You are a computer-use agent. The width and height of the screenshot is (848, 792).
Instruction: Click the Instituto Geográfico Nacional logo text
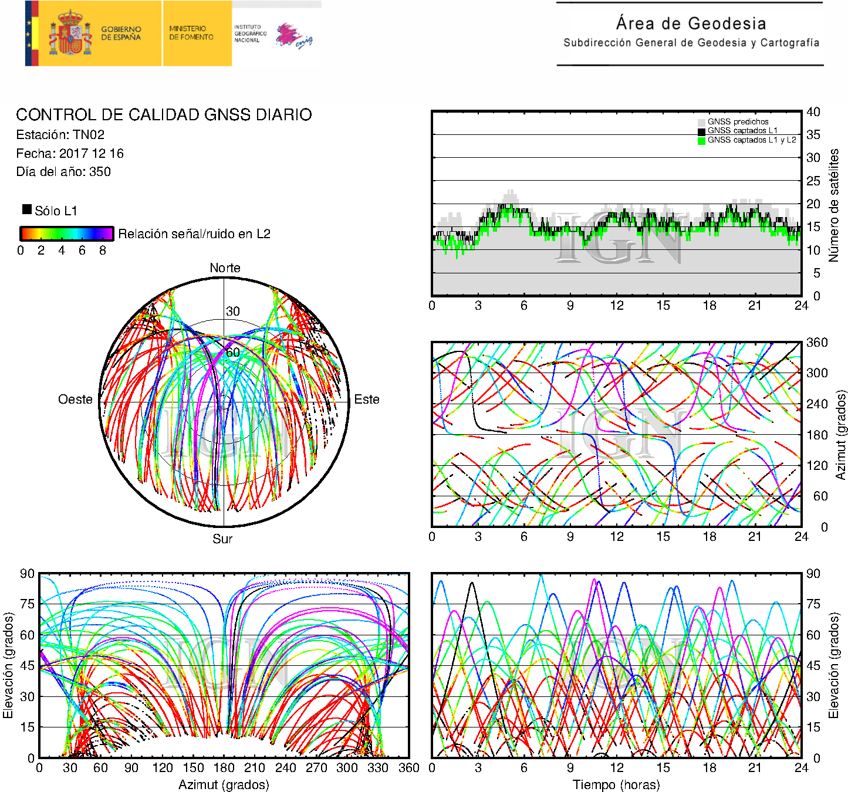coord(250,33)
